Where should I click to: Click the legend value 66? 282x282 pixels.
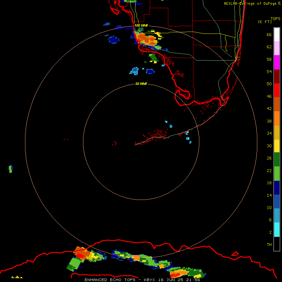click(269, 34)
